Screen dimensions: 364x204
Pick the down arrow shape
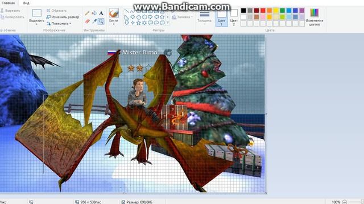click(127, 23)
